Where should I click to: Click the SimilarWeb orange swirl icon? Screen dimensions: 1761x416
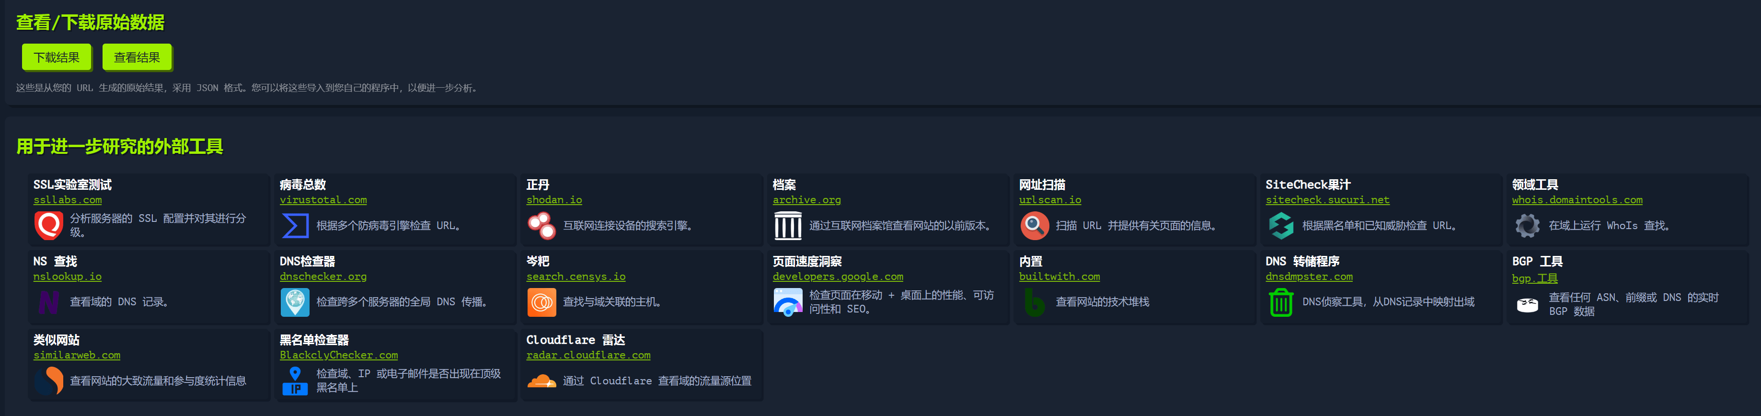pos(48,381)
